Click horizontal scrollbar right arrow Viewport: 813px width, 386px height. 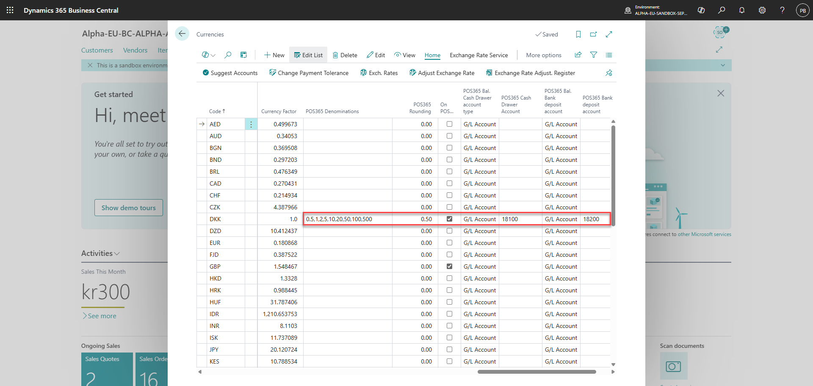click(x=613, y=372)
